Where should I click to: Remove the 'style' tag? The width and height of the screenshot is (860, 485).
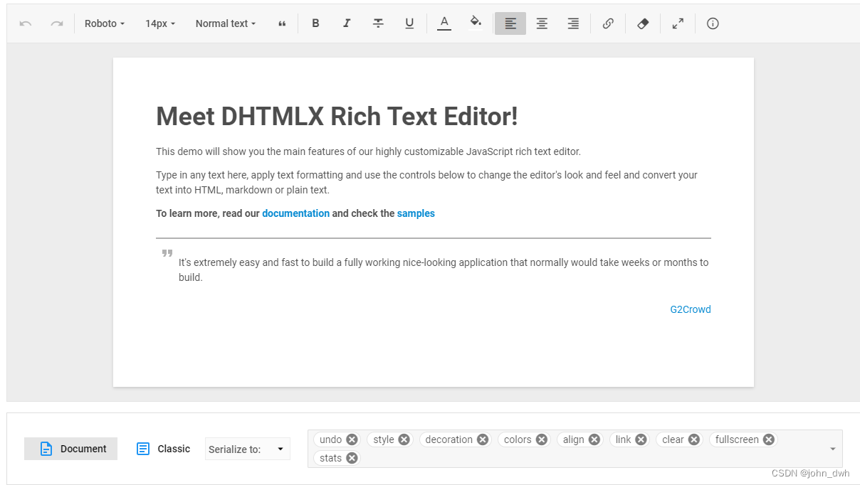[404, 439]
